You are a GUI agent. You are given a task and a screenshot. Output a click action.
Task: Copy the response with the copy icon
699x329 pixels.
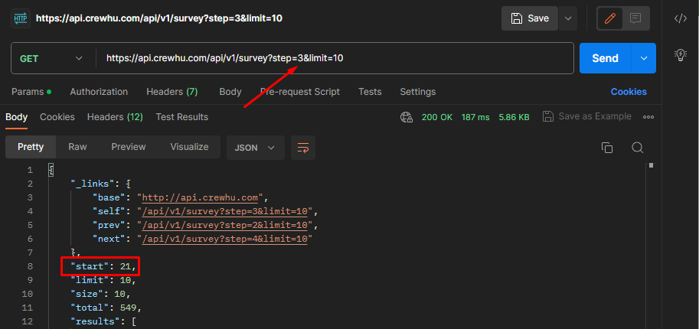click(606, 148)
